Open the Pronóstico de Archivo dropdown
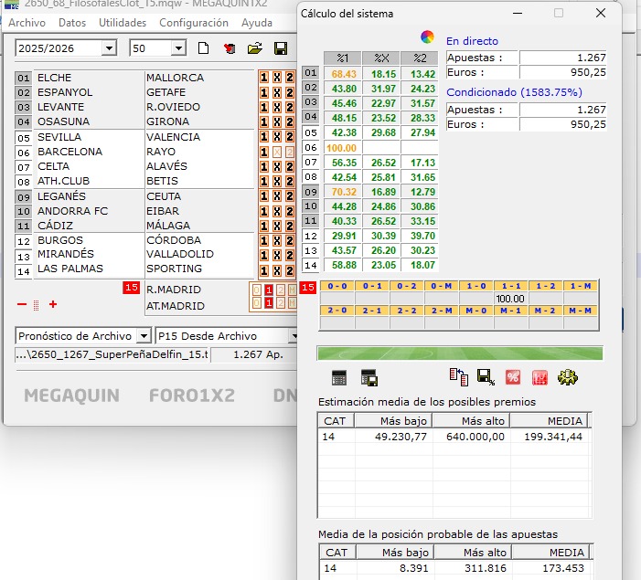Screen dimensions: 641x580 [144, 336]
